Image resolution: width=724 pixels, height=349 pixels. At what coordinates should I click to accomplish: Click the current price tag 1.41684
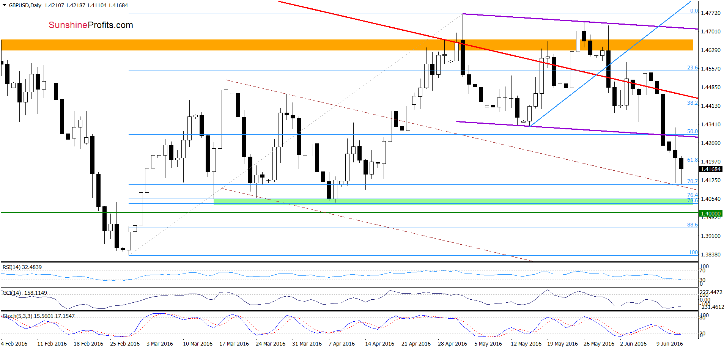(711, 169)
